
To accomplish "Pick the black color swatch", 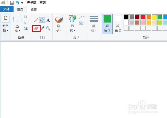I will pos(126,17).
